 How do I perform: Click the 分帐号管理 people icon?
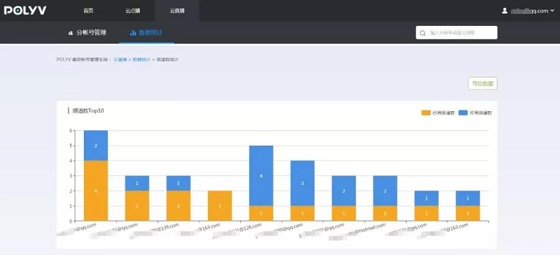71,33
